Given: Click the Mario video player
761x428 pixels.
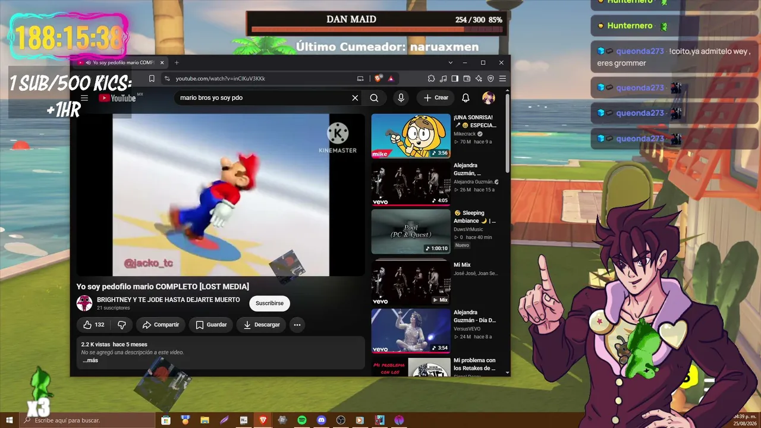Looking at the screenshot, I should tap(221, 195).
